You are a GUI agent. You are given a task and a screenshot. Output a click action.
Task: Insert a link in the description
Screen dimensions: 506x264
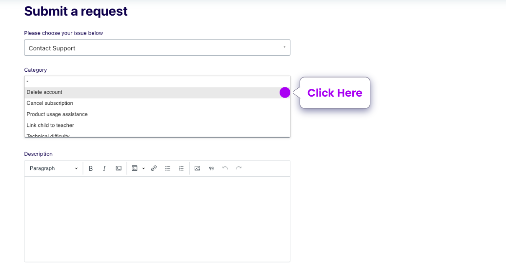coord(154,168)
